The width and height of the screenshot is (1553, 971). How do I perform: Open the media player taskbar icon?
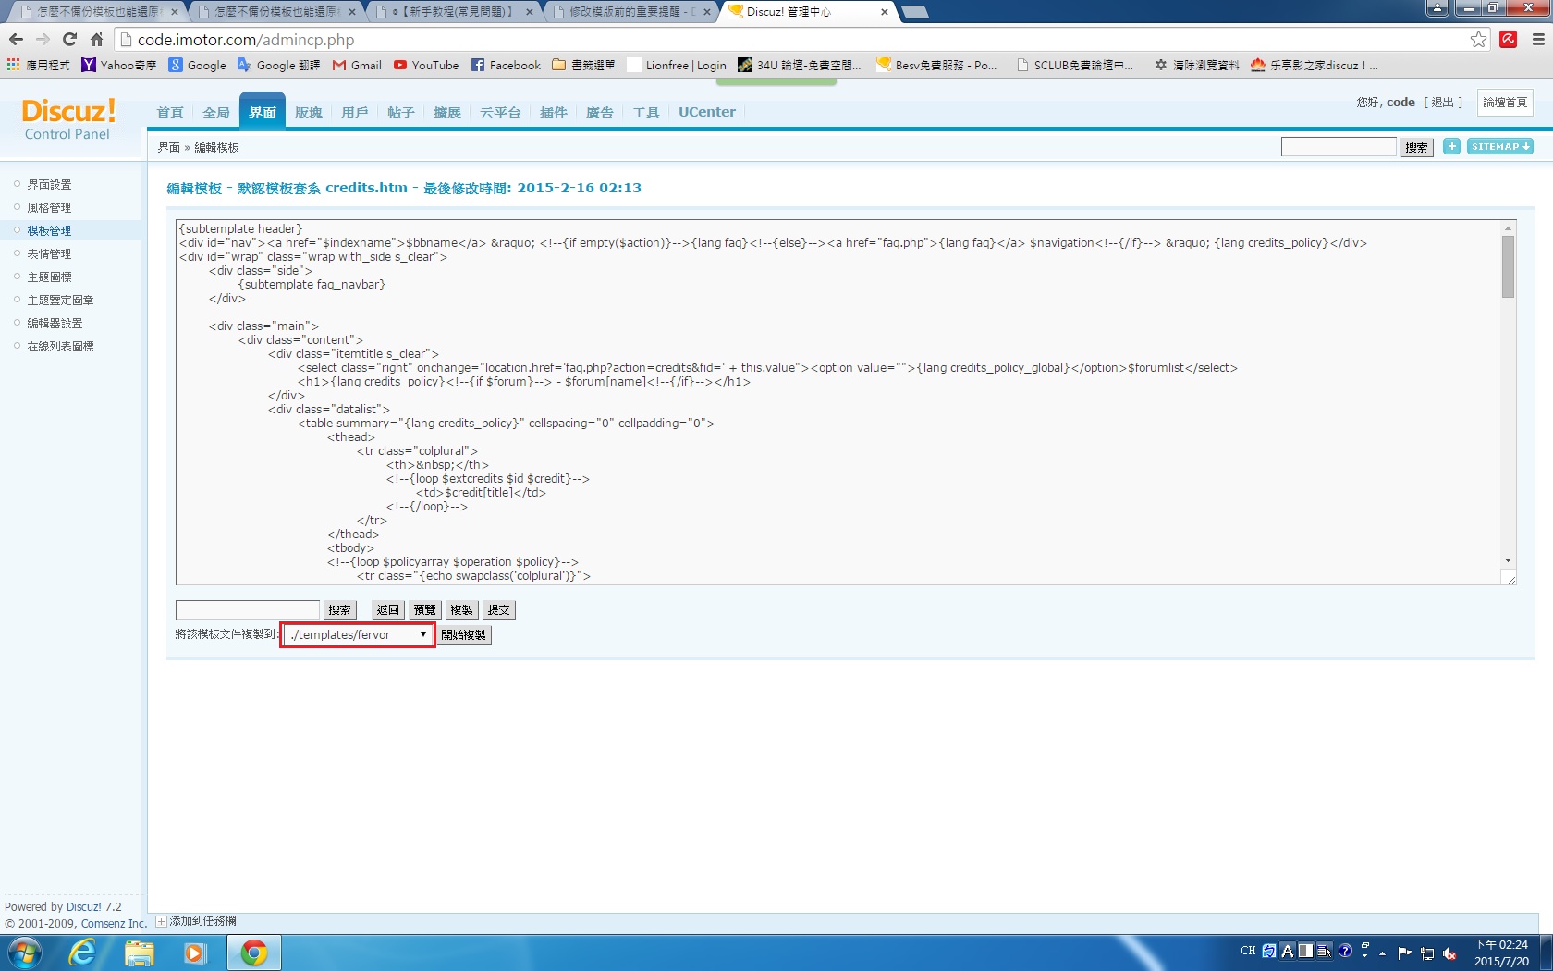194,953
